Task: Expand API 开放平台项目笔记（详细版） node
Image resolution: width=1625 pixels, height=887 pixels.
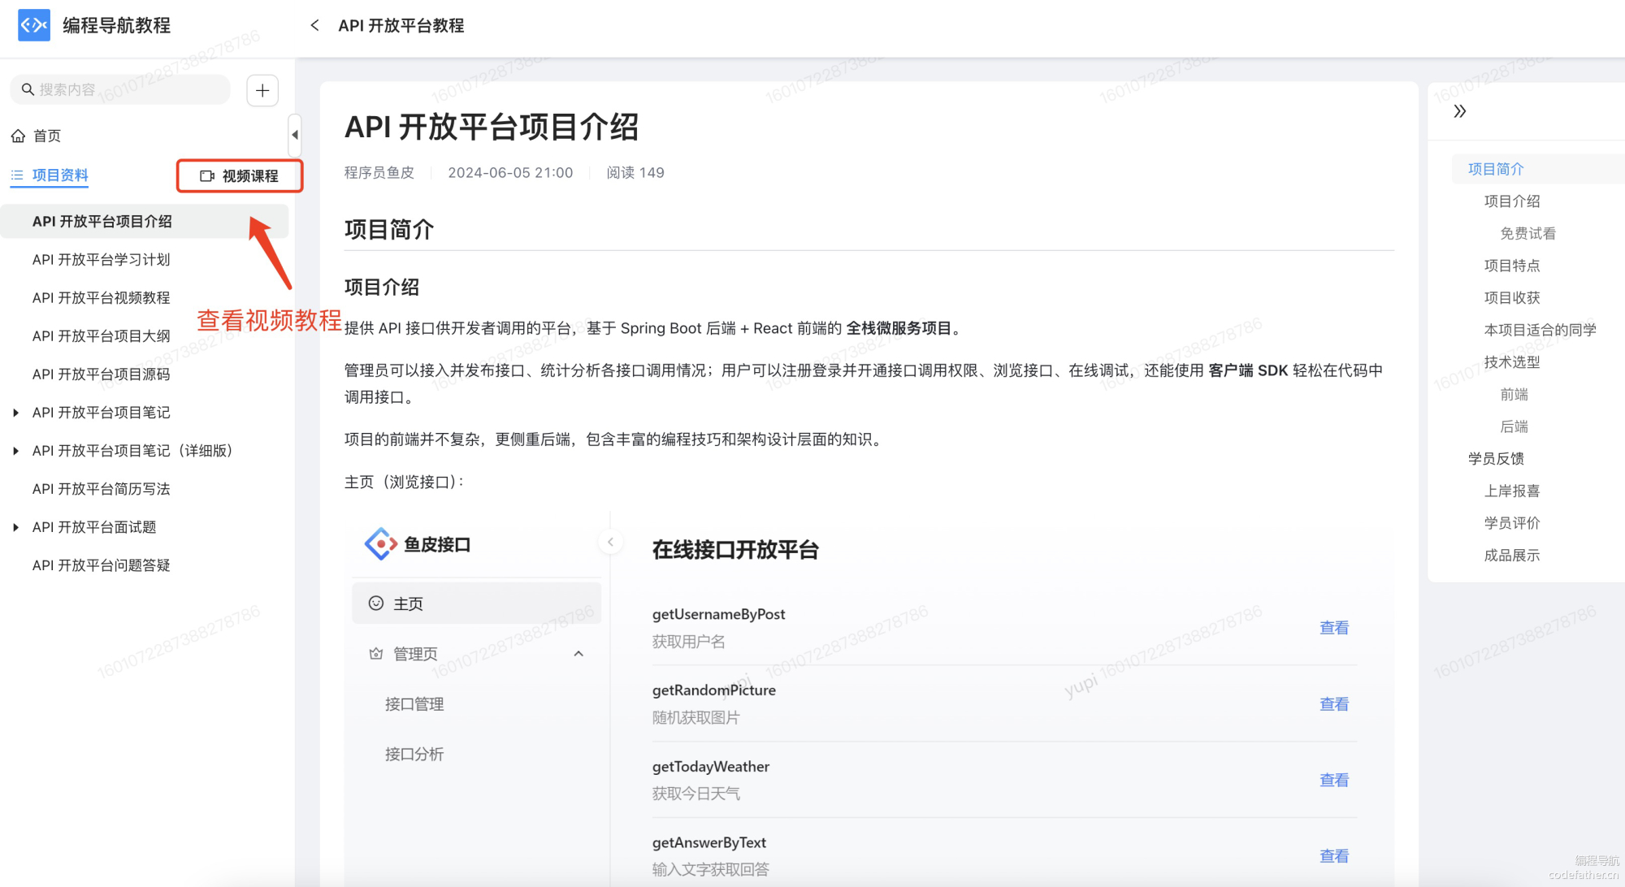Action: (15, 451)
